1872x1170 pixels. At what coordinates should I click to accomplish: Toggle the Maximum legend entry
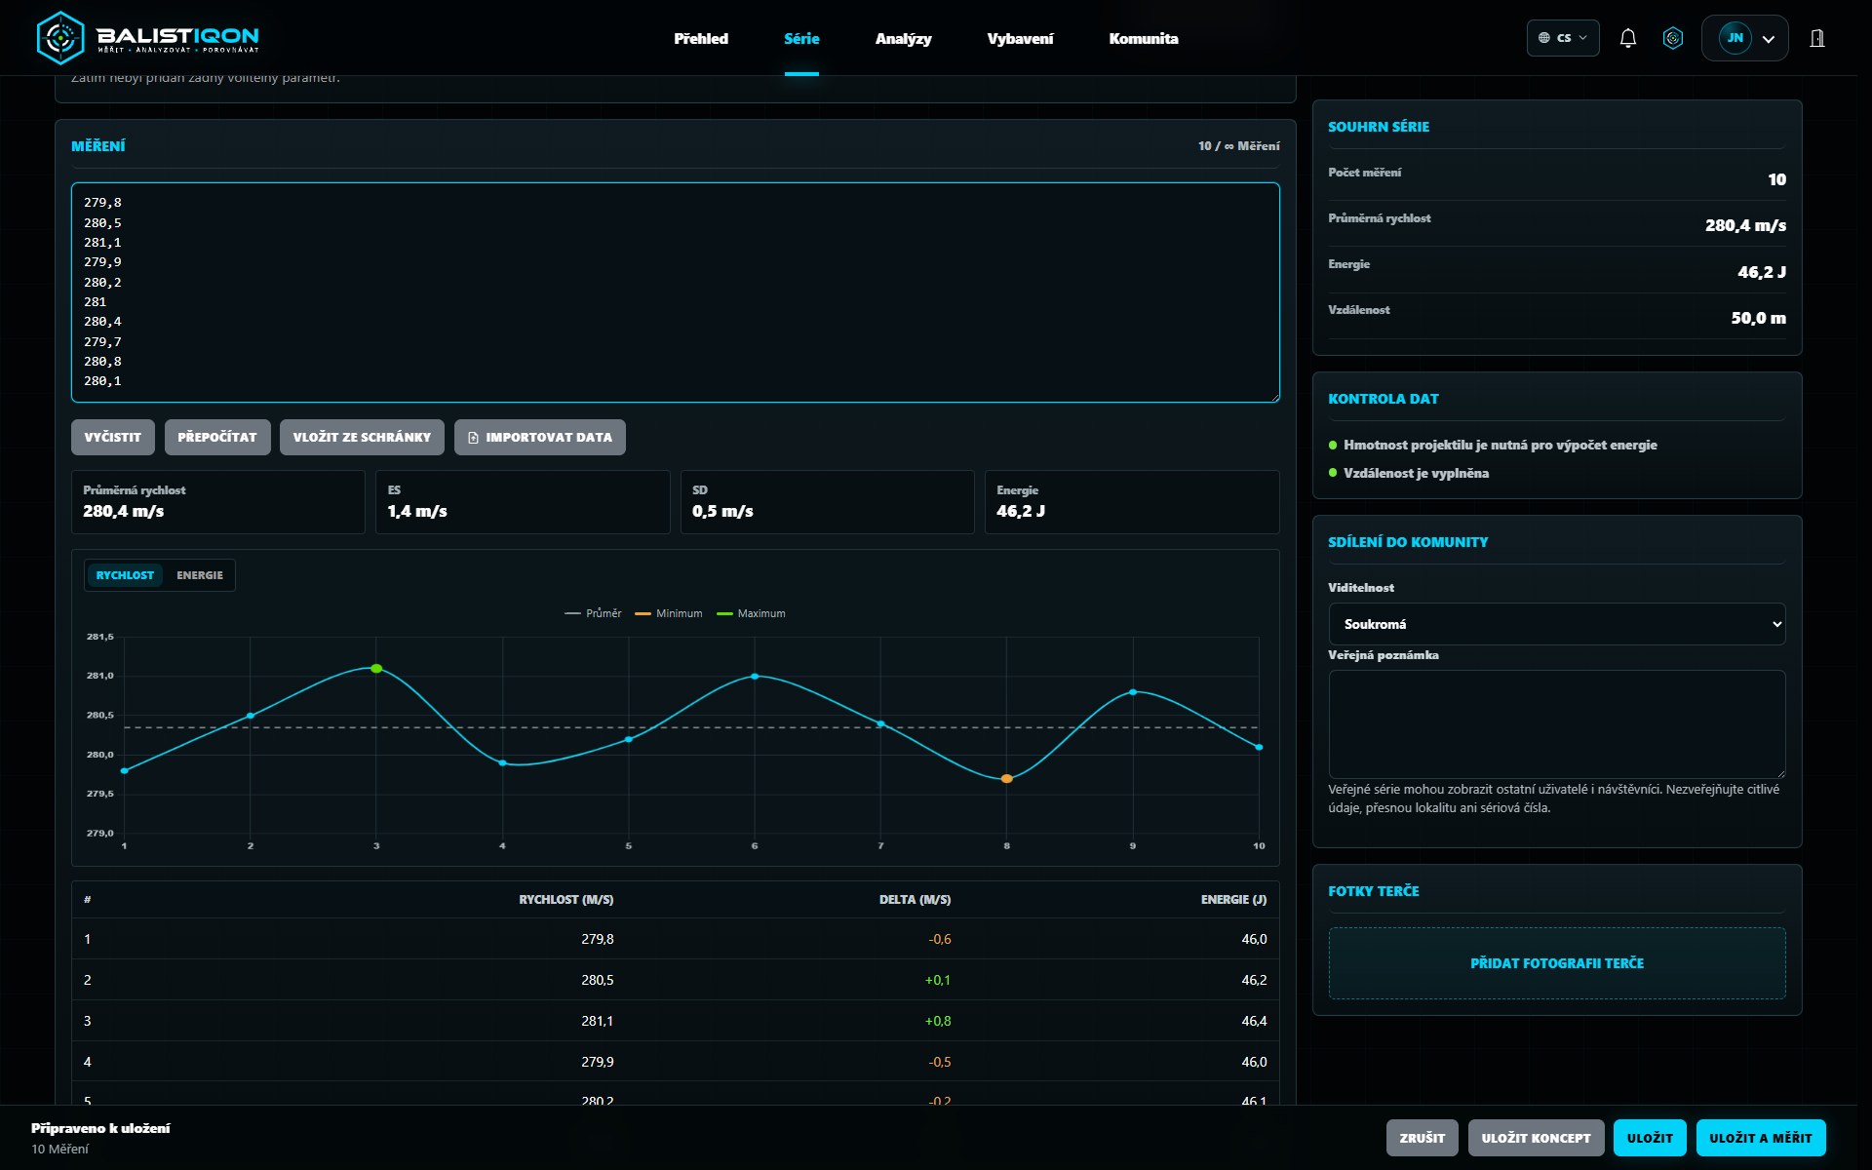click(751, 613)
